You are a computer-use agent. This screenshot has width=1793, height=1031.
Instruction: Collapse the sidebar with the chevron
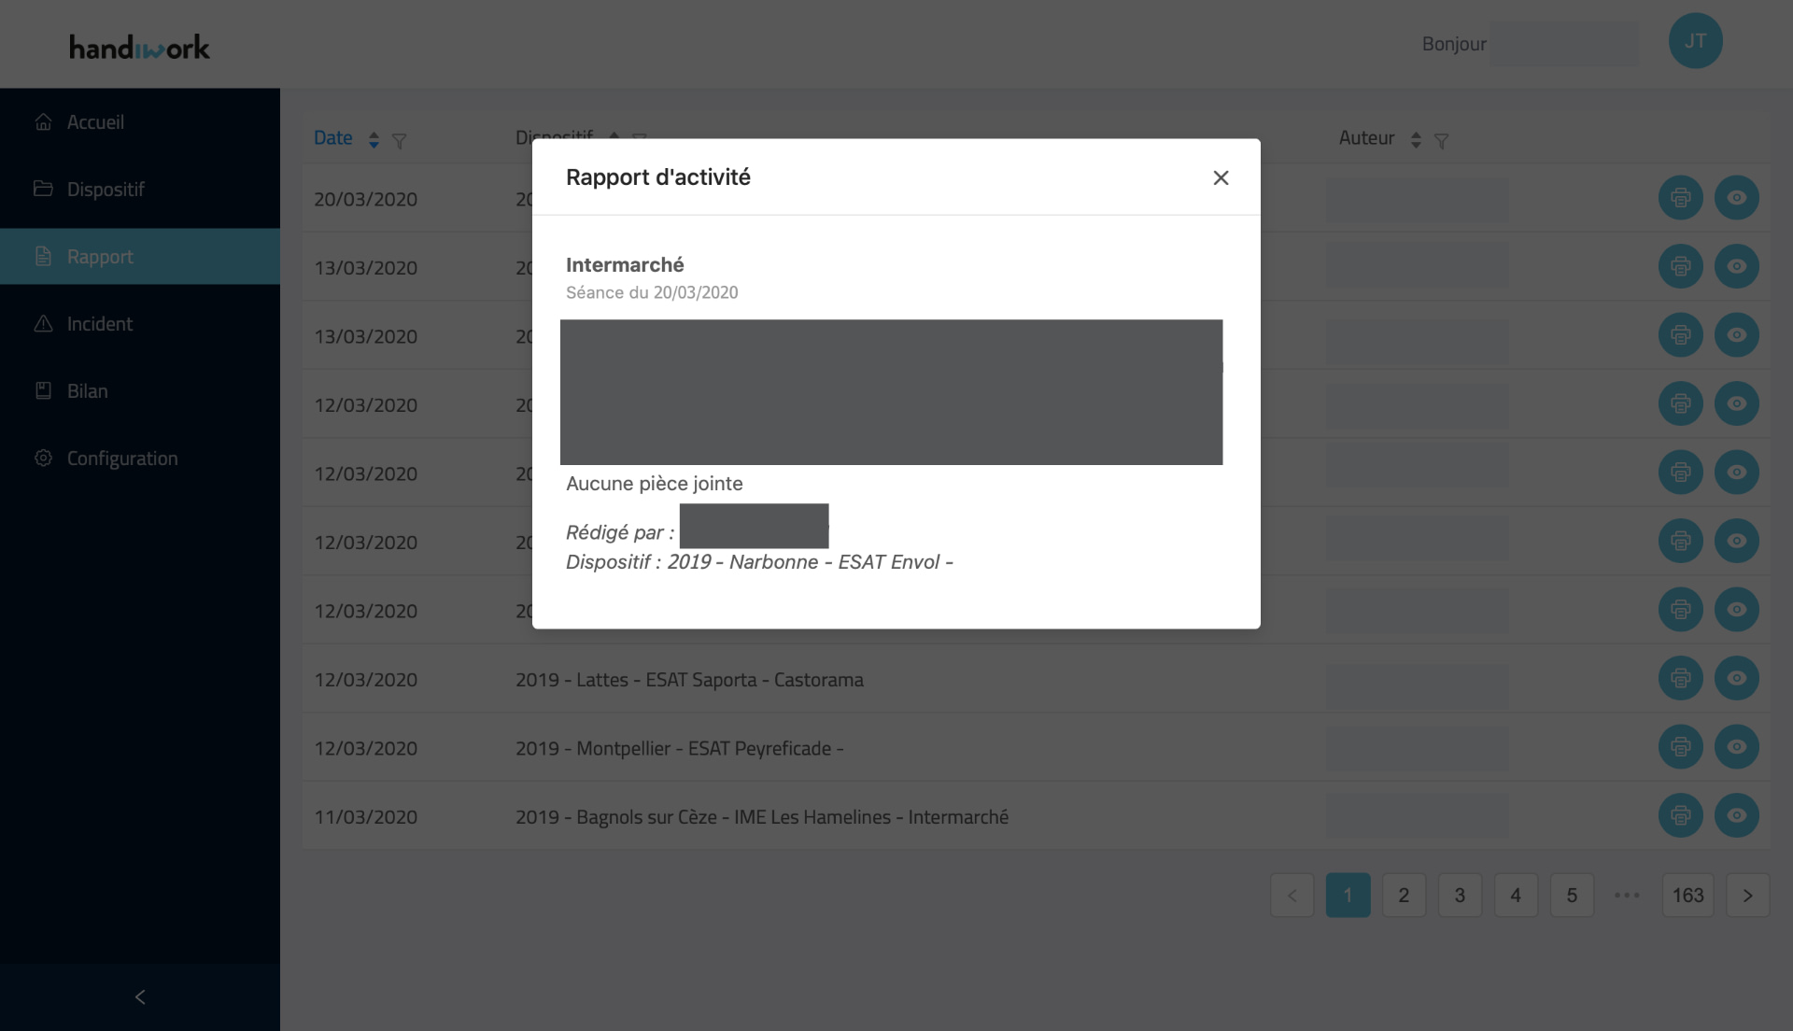[x=140, y=997]
